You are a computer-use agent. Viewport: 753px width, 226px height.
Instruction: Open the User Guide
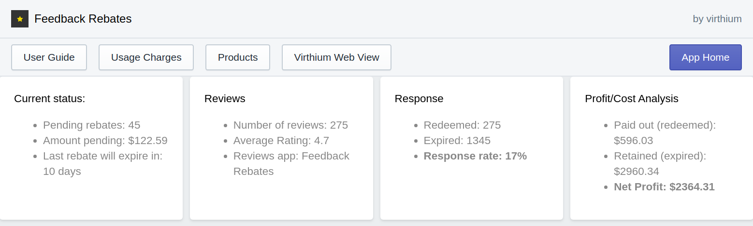[49, 57]
